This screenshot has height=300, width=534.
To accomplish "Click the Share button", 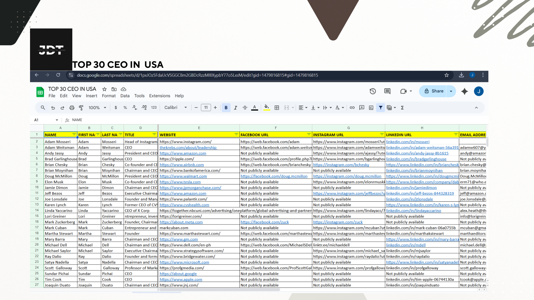I will pyautogui.click(x=433, y=91).
